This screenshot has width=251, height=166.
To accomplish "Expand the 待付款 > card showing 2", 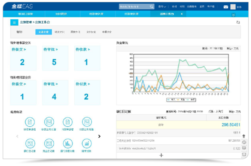I will (82, 84).
